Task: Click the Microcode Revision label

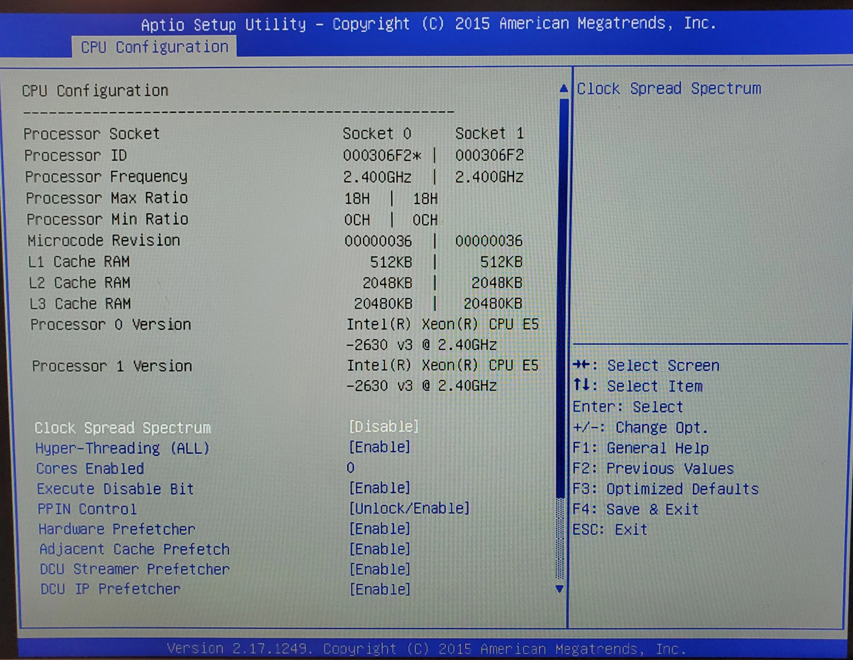Action: [x=104, y=240]
